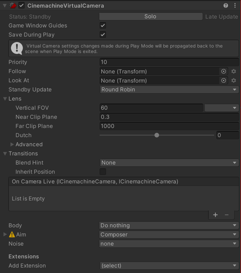The width and height of the screenshot is (241, 273).
Task: Open the Aim Composer dropdown
Action: (x=169, y=235)
